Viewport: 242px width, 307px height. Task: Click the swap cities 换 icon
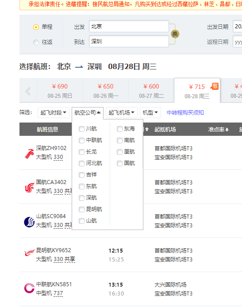pyautogui.click(x=175, y=34)
